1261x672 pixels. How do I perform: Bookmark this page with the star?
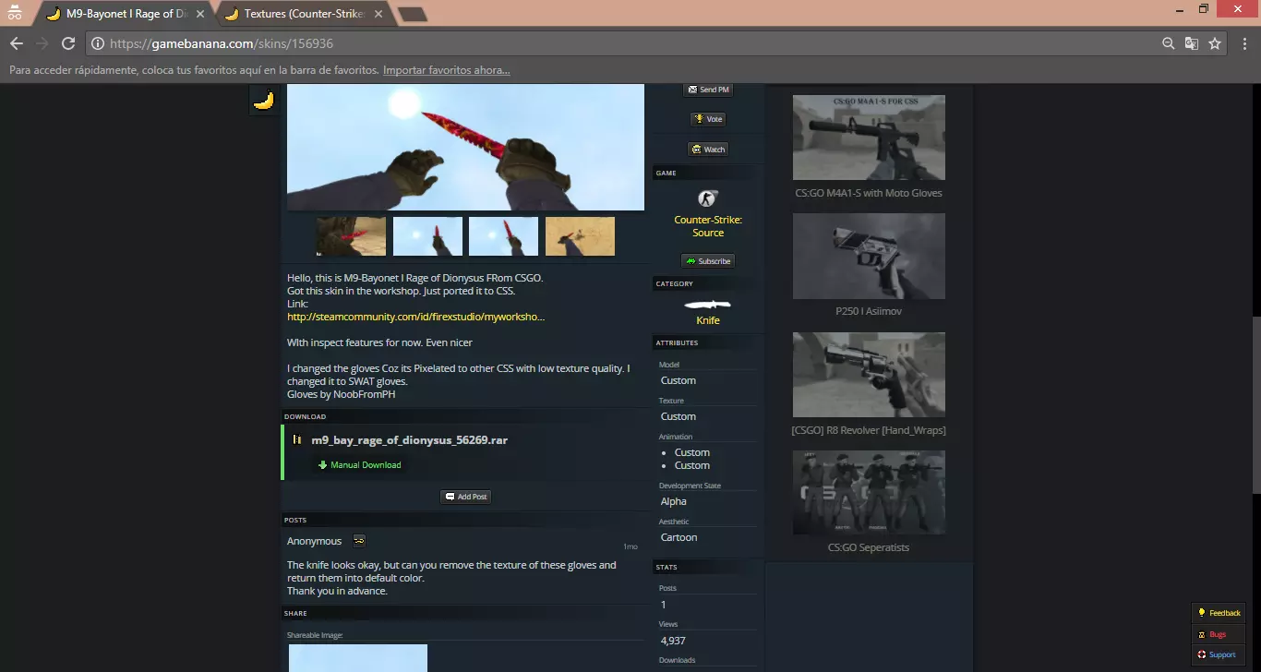1215,43
